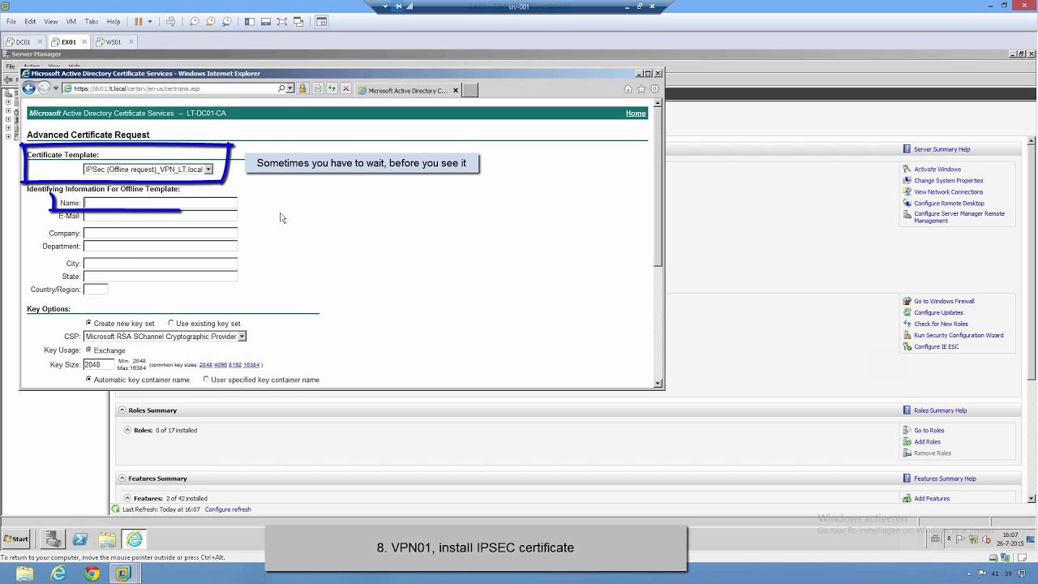Image resolution: width=1038 pixels, height=584 pixels.
Task: Select User specified key container name
Action: tap(206, 379)
